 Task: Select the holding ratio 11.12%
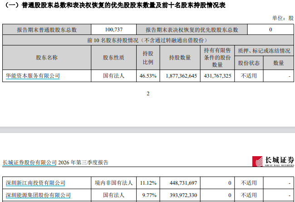click(148, 183)
